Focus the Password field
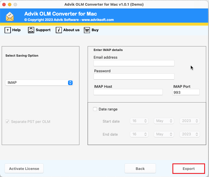Image resolution: width=209 pixels, height=177 pixels. pos(134,76)
